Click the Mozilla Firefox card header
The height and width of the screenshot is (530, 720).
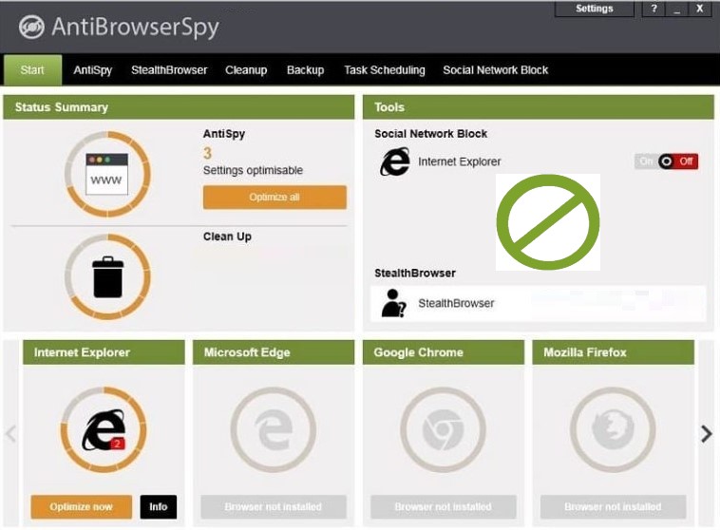(x=613, y=352)
